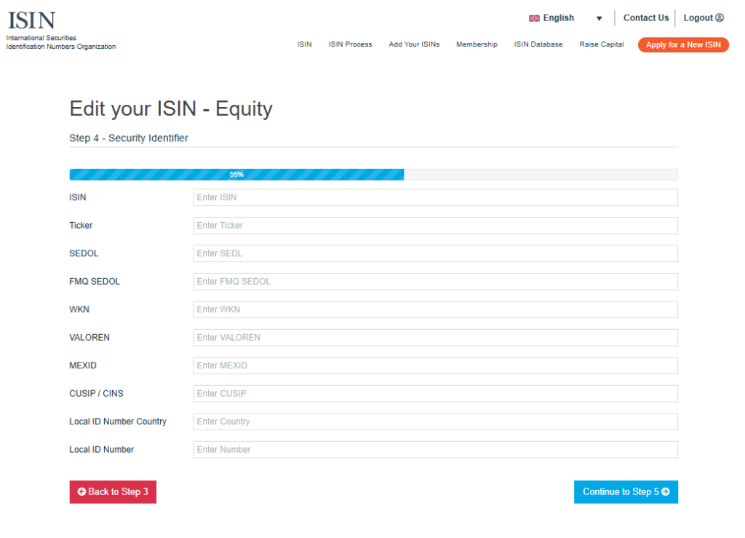Click the UK flag language icon
Image resolution: width=745 pixels, height=538 pixels.
[534, 18]
